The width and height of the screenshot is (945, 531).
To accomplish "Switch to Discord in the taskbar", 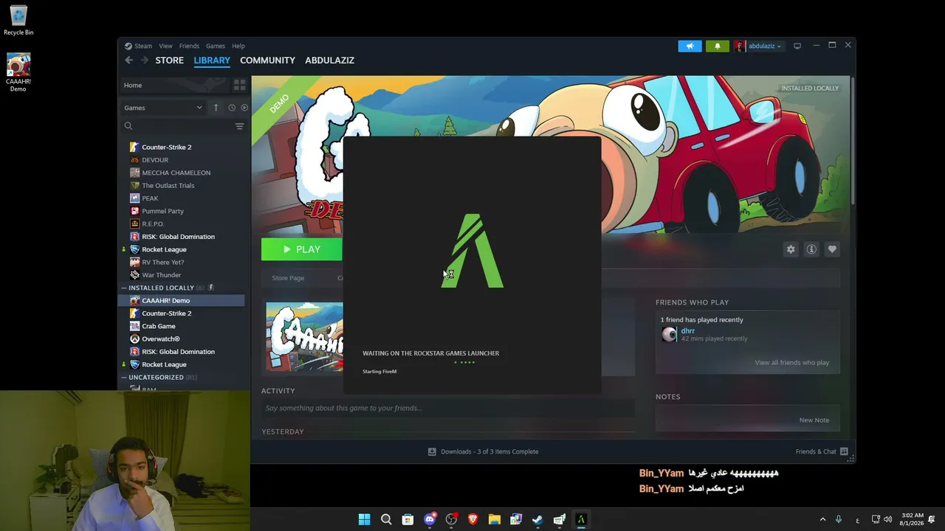I will [430, 519].
